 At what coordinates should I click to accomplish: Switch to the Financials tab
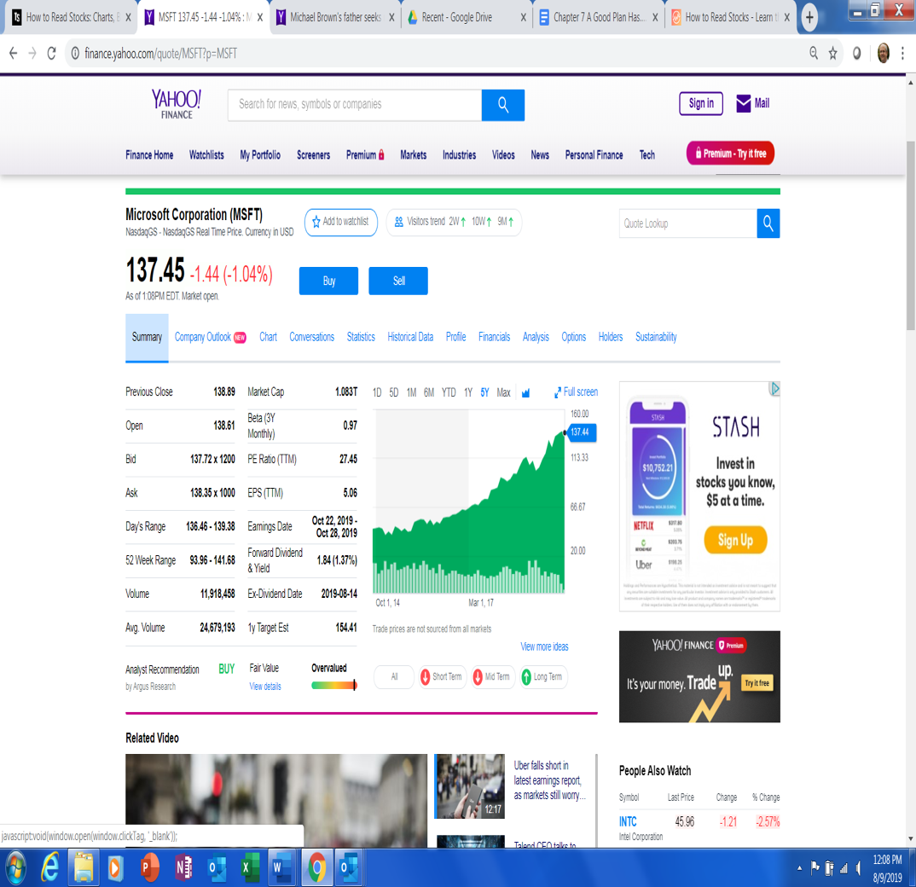(x=494, y=337)
